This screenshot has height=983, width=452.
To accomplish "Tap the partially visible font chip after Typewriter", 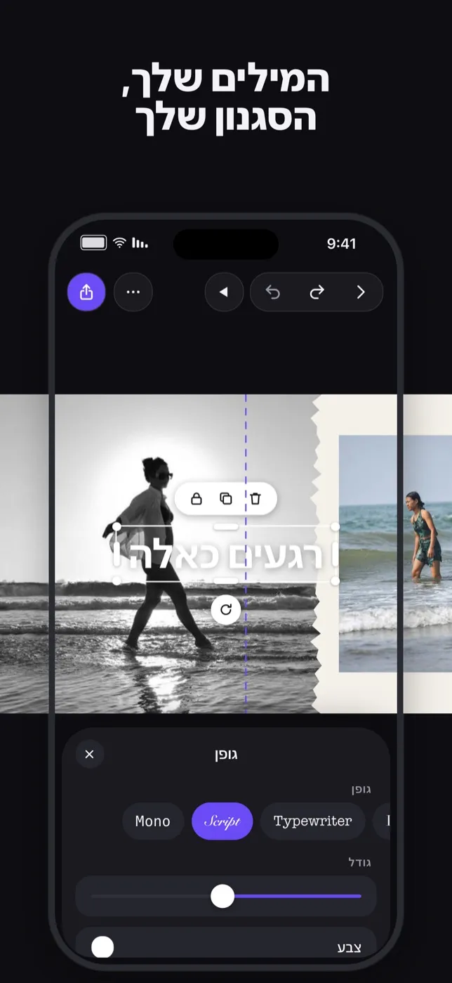I will 381,821.
